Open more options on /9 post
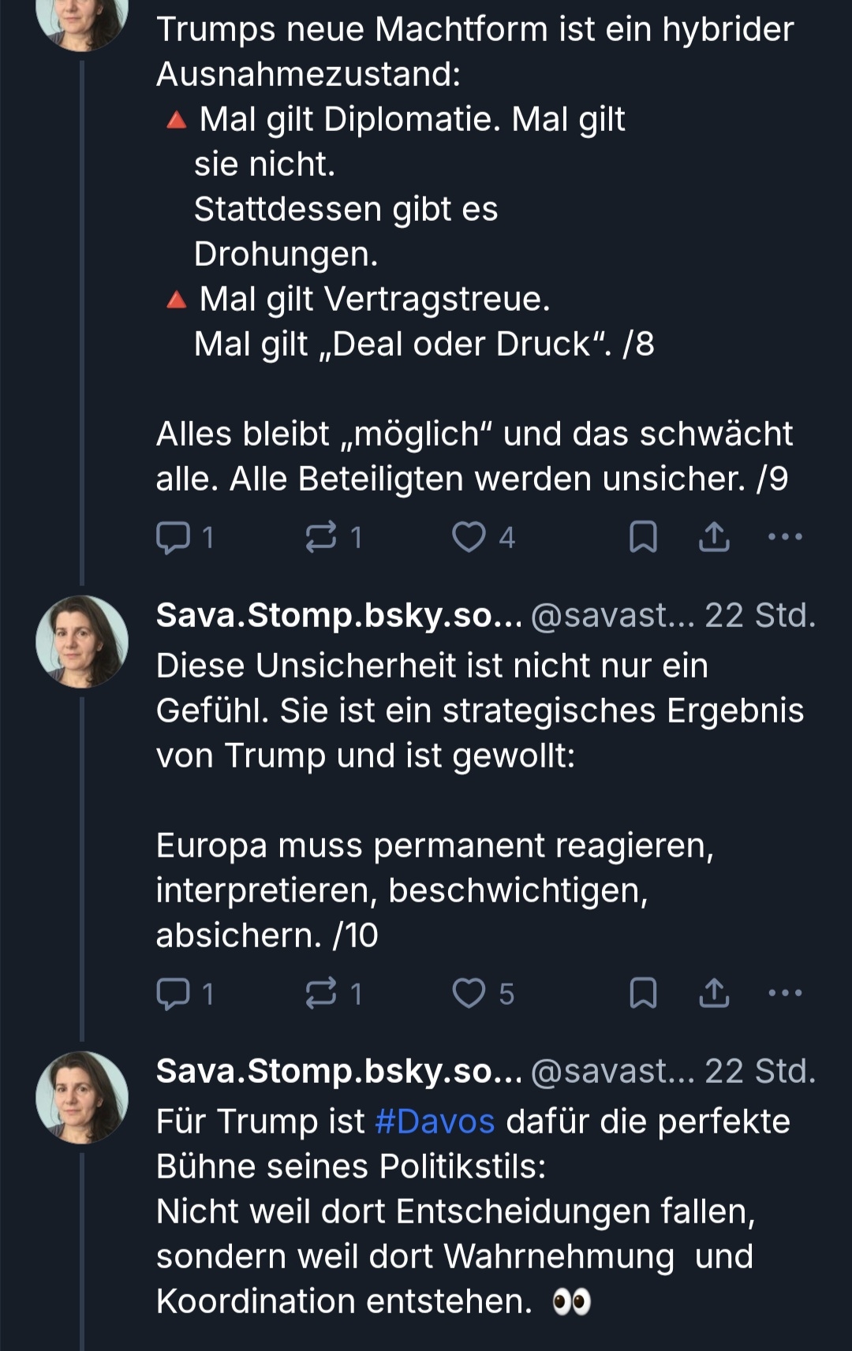The width and height of the screenshot is (852, 1351). (785, 537)
